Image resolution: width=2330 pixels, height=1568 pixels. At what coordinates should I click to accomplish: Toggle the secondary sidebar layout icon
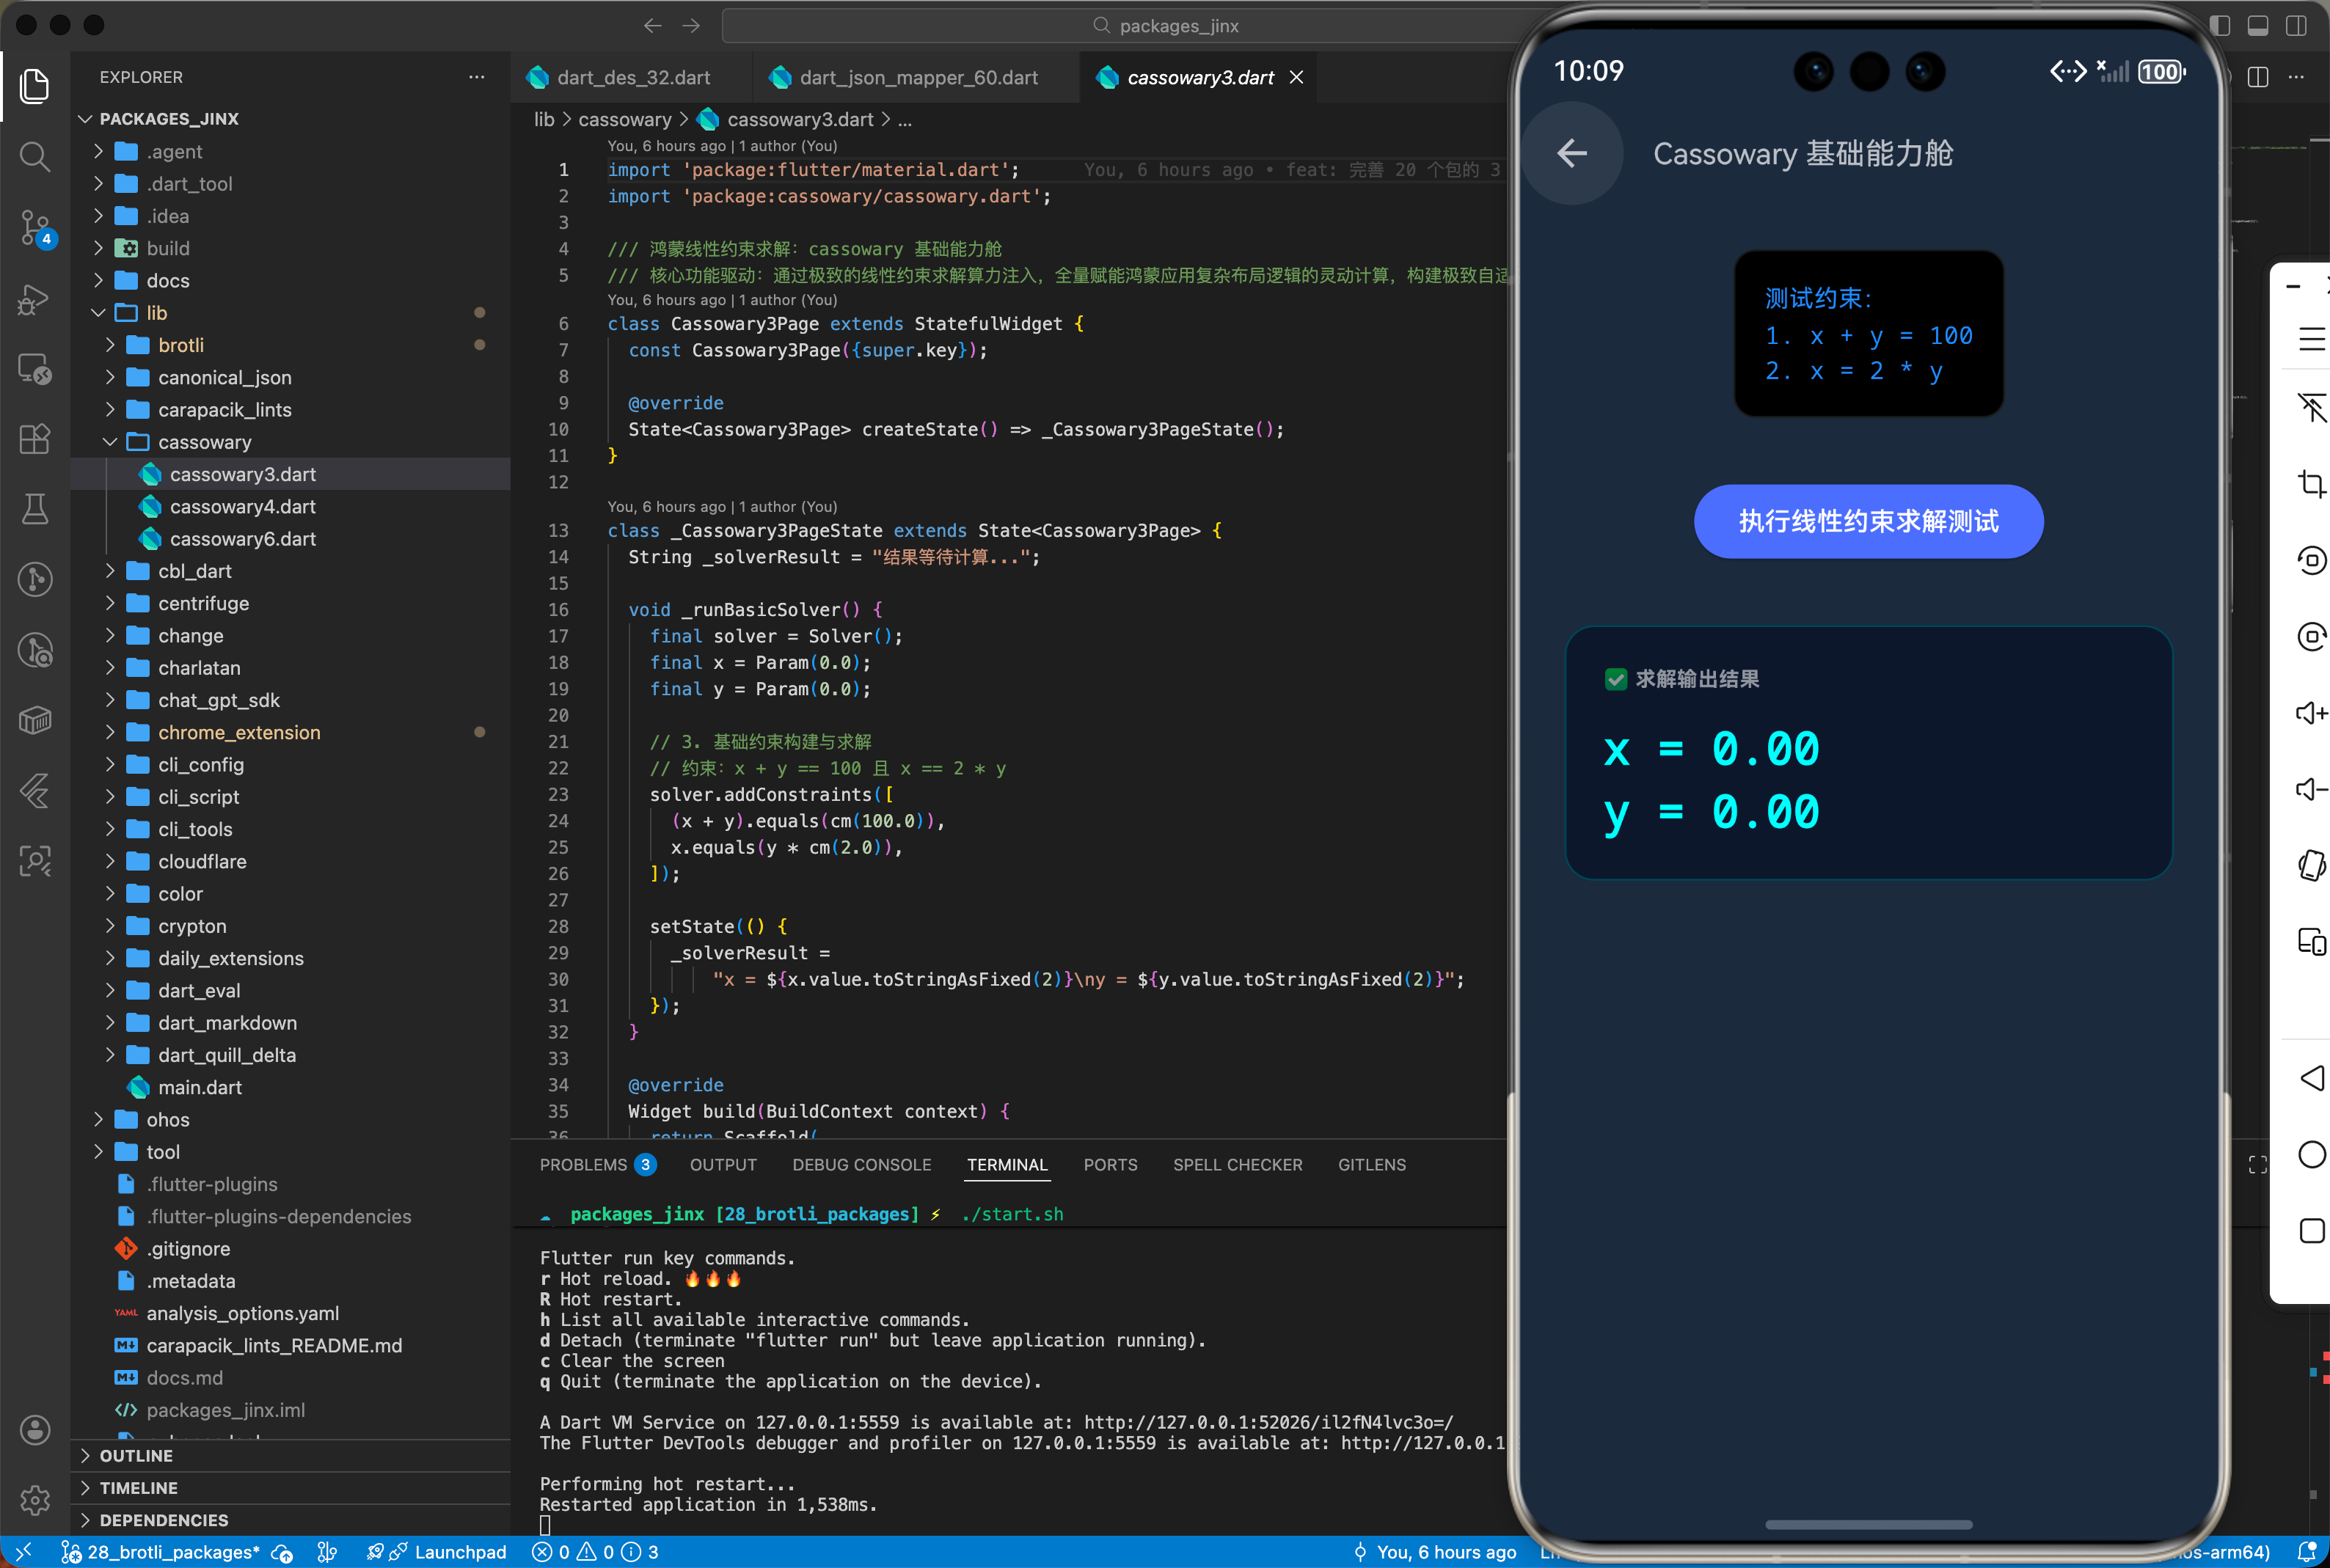2296,26
